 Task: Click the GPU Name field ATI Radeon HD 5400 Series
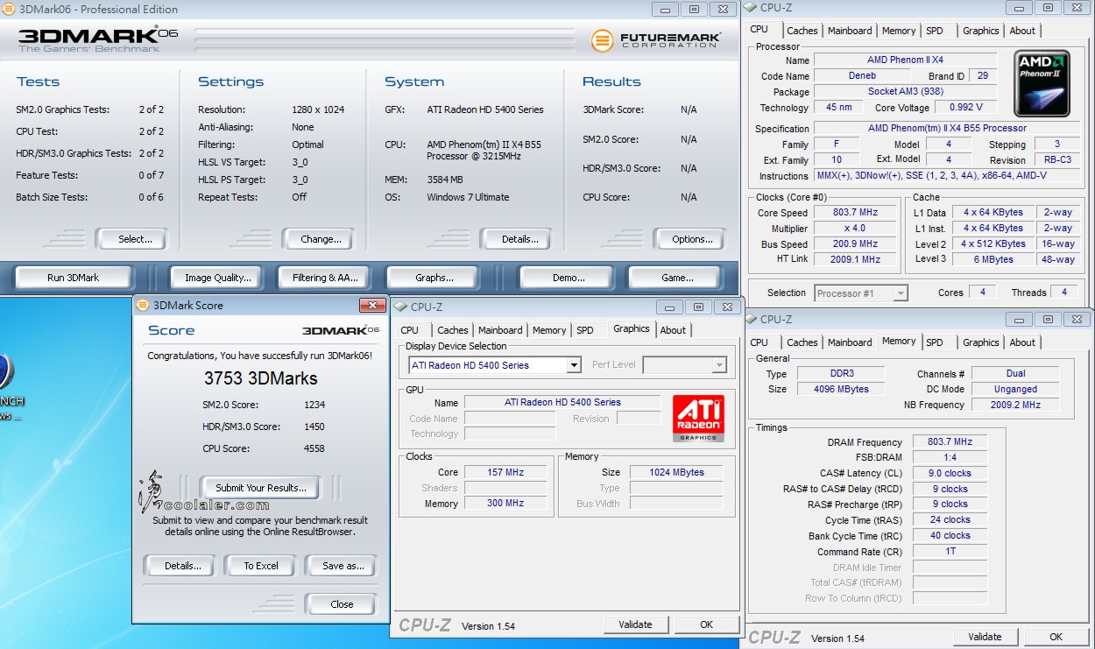[562, 402]
